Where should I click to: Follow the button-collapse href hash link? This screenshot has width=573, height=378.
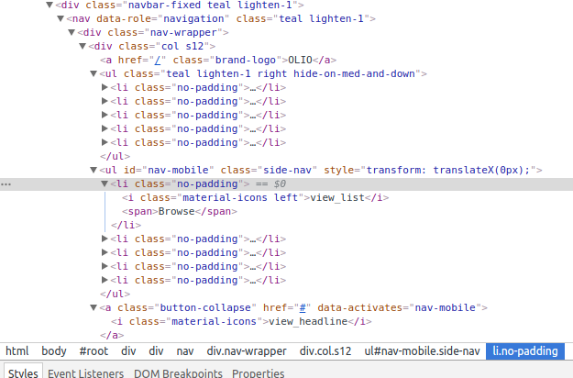[x=303, y=307]
